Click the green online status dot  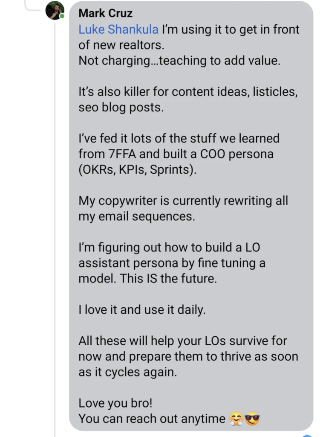pos(62,17)
